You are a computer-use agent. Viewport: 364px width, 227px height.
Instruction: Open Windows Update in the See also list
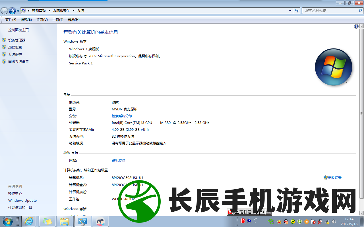(x=22, y=201)
